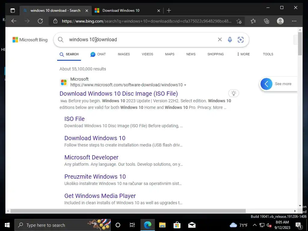Click the scroll down arrow

300,206
